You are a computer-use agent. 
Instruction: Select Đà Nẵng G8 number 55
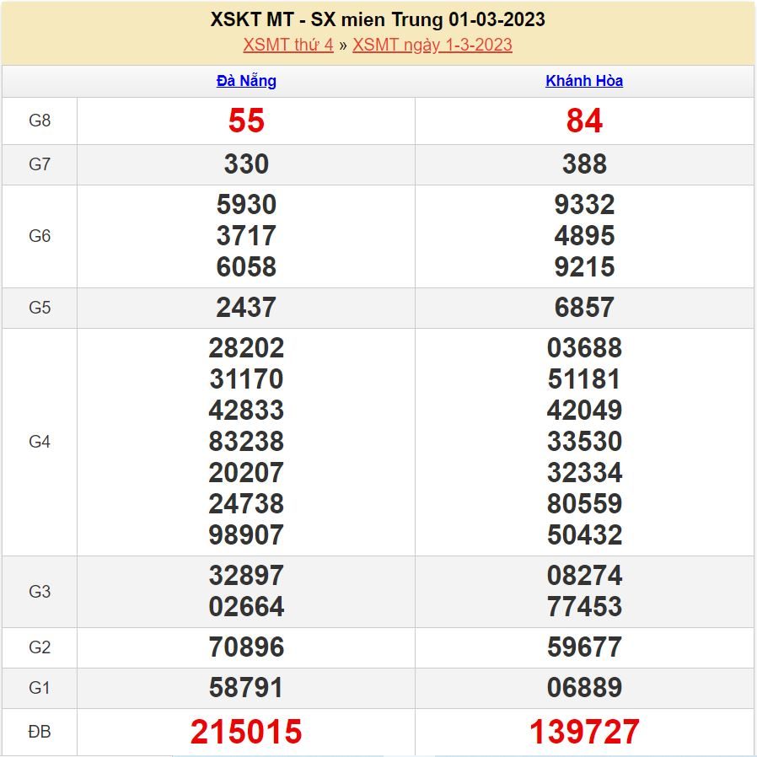pyautogui.click(x=246, y=121)
